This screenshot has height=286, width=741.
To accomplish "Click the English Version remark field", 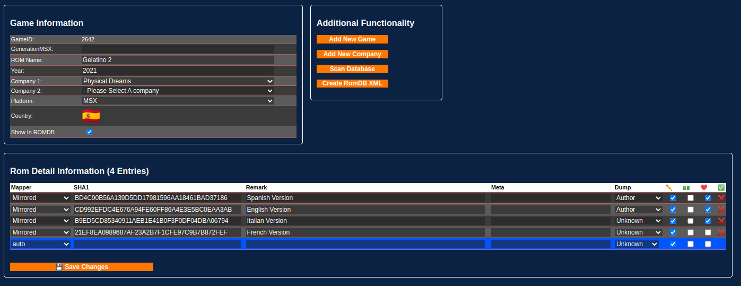I will pyautogui.click(x=365, y=210).
